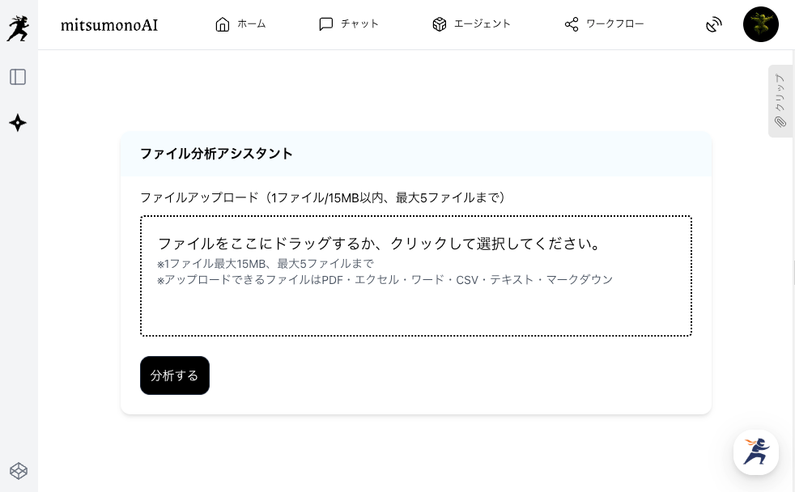
Task: Select the エージェント menu label
Action: [x=482, y=24]
